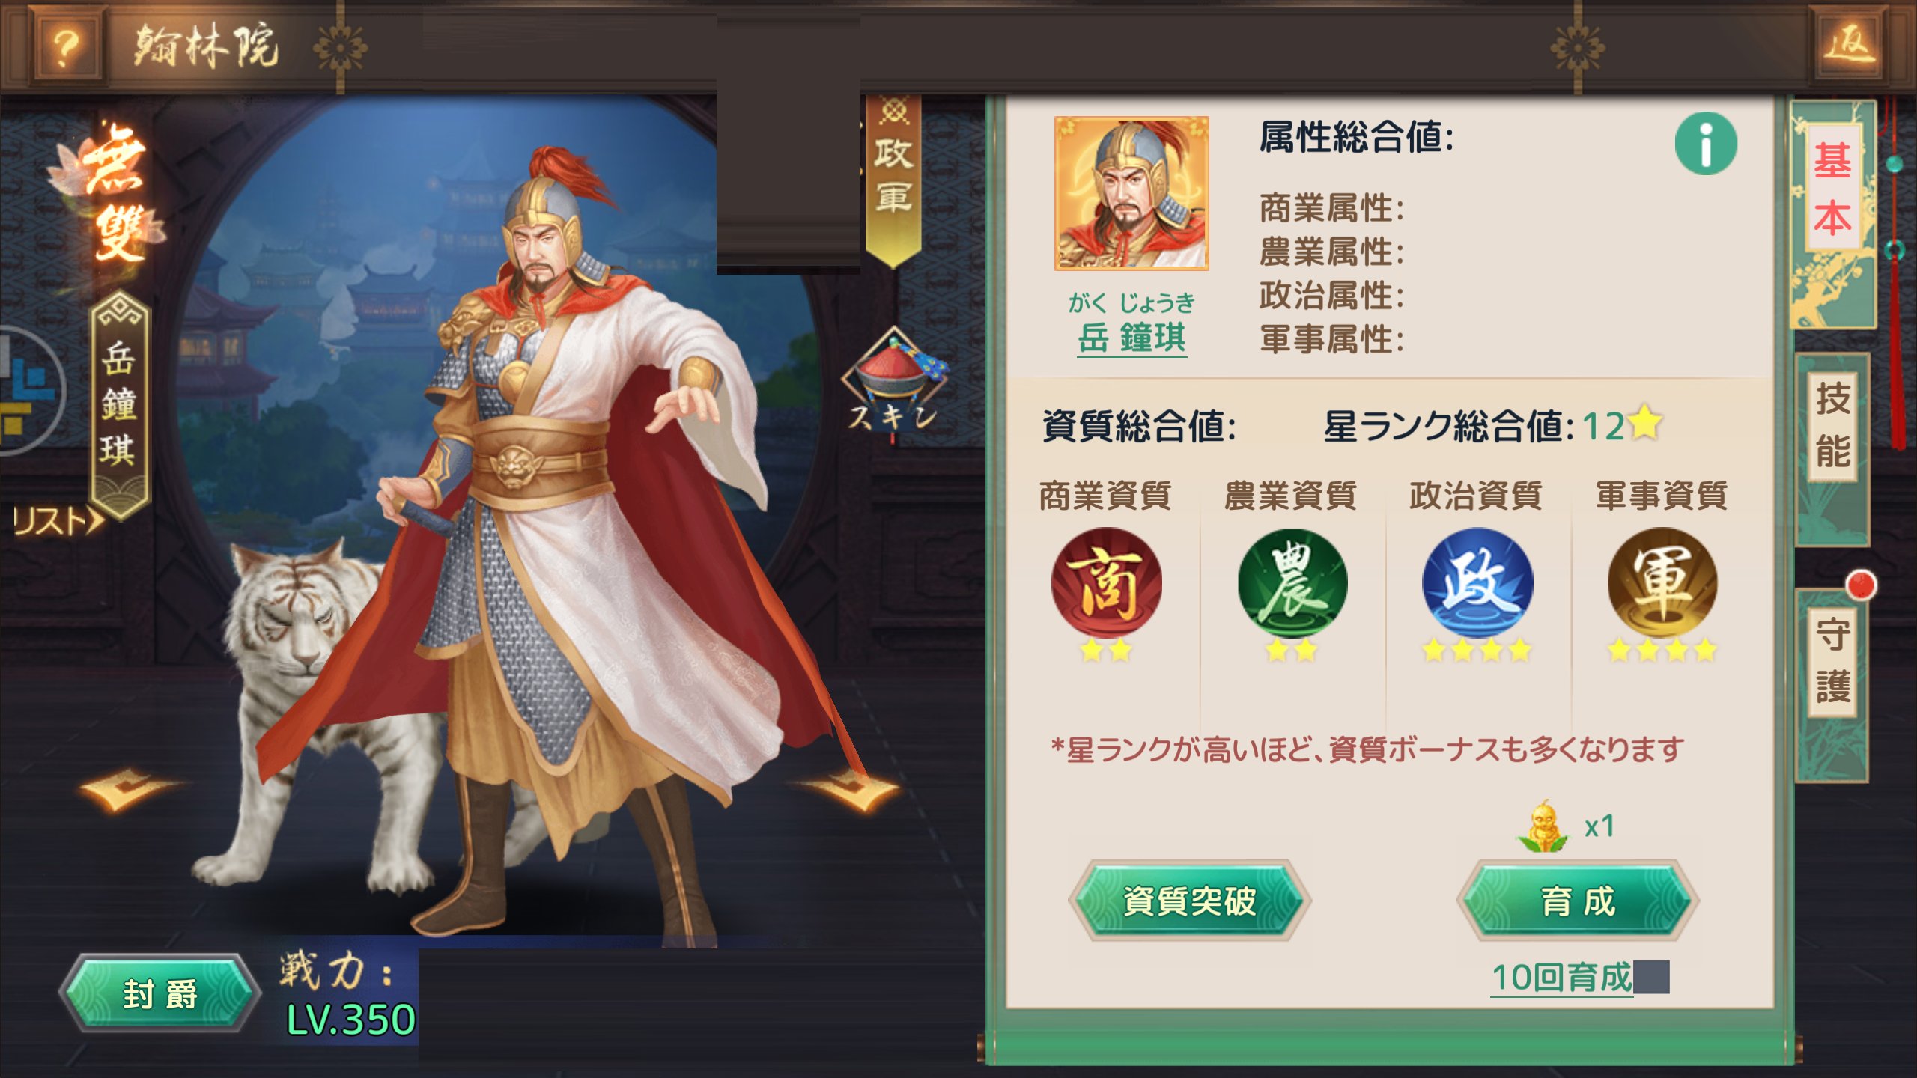Toggle the 10回育成 checkbox
Viewport: 1917px width, 1078px height.
[x=1651, y=977]
